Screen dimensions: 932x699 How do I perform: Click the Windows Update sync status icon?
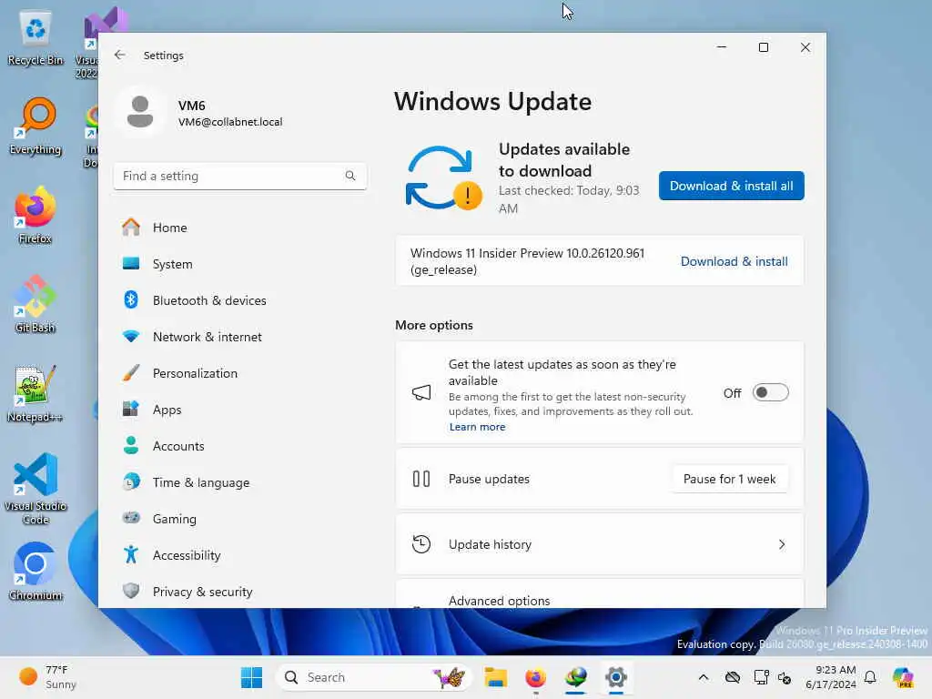[x=443, y=177]
